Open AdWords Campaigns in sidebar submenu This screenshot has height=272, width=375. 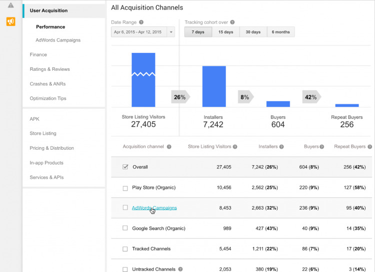click(x=58, y=40)
